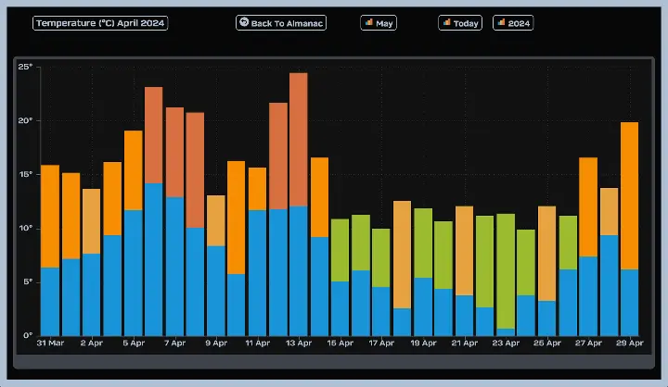Click the red upper segment of the 7 Apr bar

174,152
